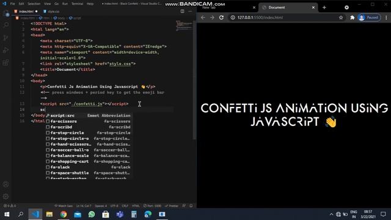Screen dimensions: 391x220
Task: Select fa-soccer-ball-o autocomplete suggestion
Action: tap(89, 150)
